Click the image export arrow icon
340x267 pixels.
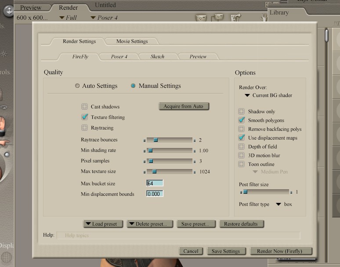pyautogui.click(x=236, y=17)
